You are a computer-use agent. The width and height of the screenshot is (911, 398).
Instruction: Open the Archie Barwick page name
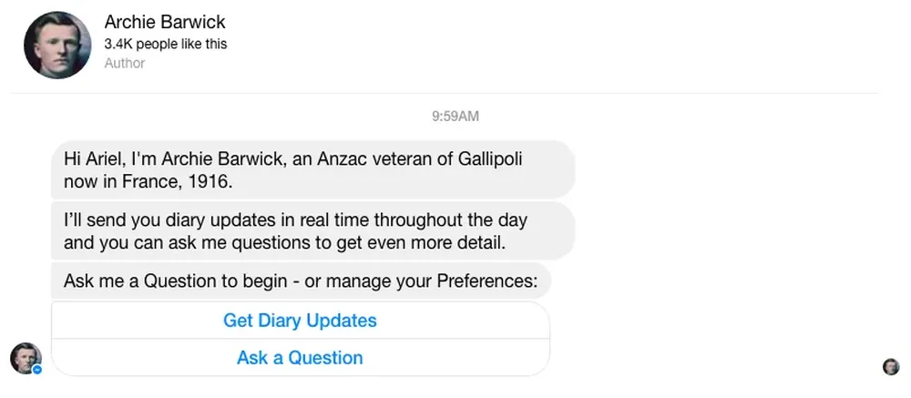(x=164, y=22)
